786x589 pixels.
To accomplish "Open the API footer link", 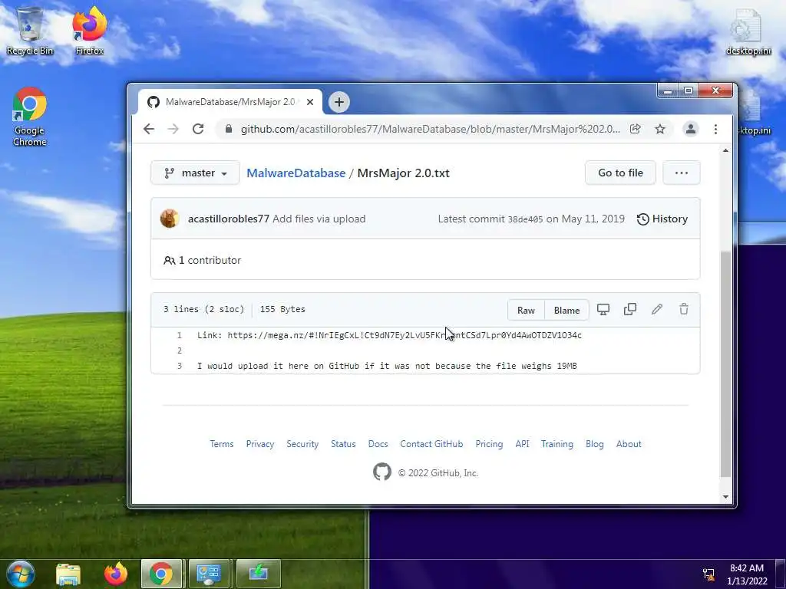I will tap(522, 444).
